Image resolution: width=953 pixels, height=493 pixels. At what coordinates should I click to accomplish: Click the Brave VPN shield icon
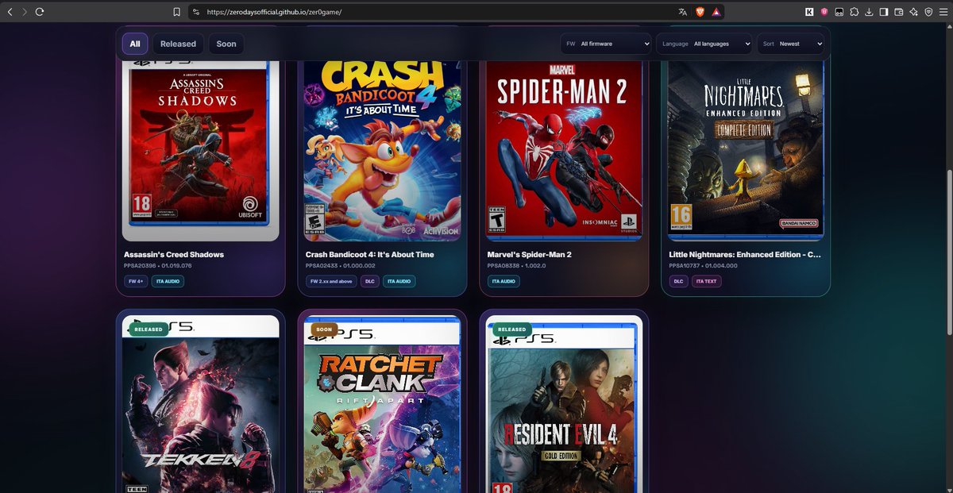pyautogui.click(x=928, y=12)
